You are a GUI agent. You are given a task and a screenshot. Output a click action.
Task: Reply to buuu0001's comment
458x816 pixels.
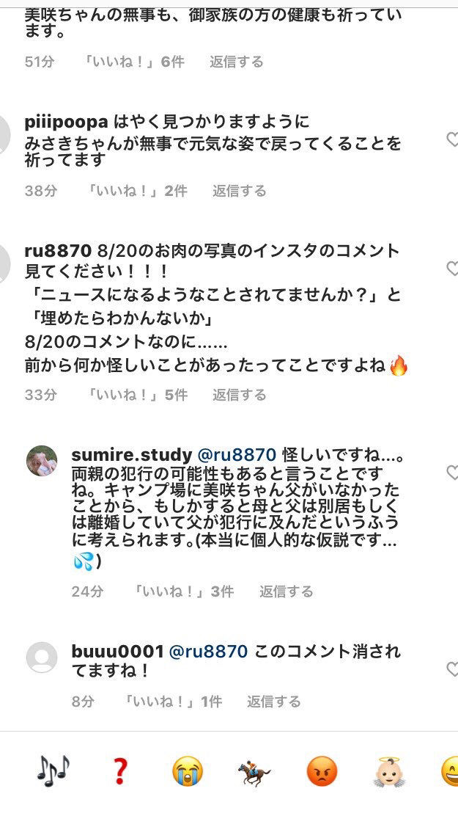point(273,702)
